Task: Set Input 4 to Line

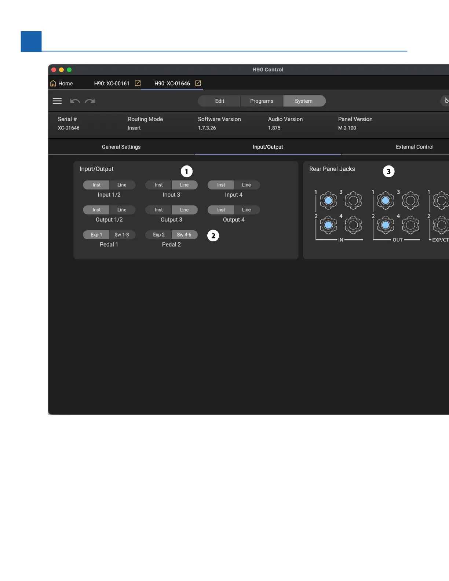Action: pos(247,185)
